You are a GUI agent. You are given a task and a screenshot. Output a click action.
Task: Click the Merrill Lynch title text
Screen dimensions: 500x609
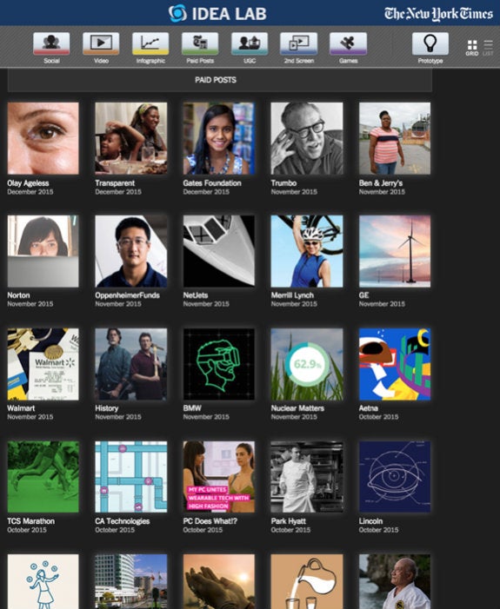click(292, 295)
